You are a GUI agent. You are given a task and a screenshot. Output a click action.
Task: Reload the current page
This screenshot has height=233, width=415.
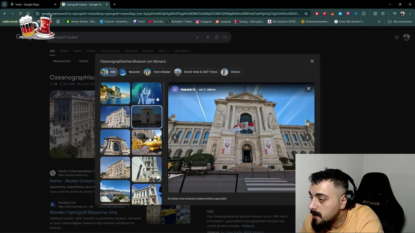click(x=20, y=14)
